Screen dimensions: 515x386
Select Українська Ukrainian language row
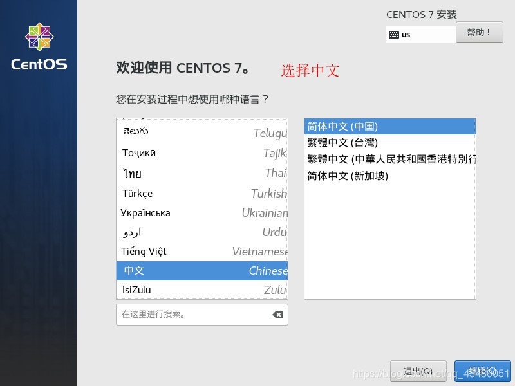(x=202, y=213)
